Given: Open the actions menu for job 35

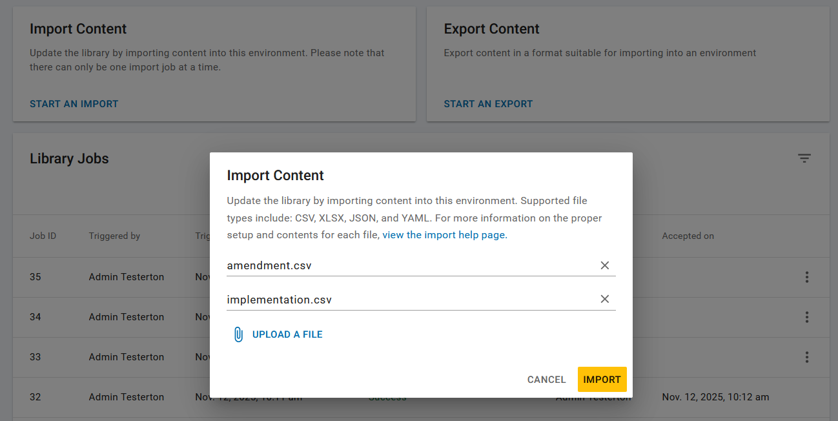Looking at the screenshot, I should (x=807, y=277).
